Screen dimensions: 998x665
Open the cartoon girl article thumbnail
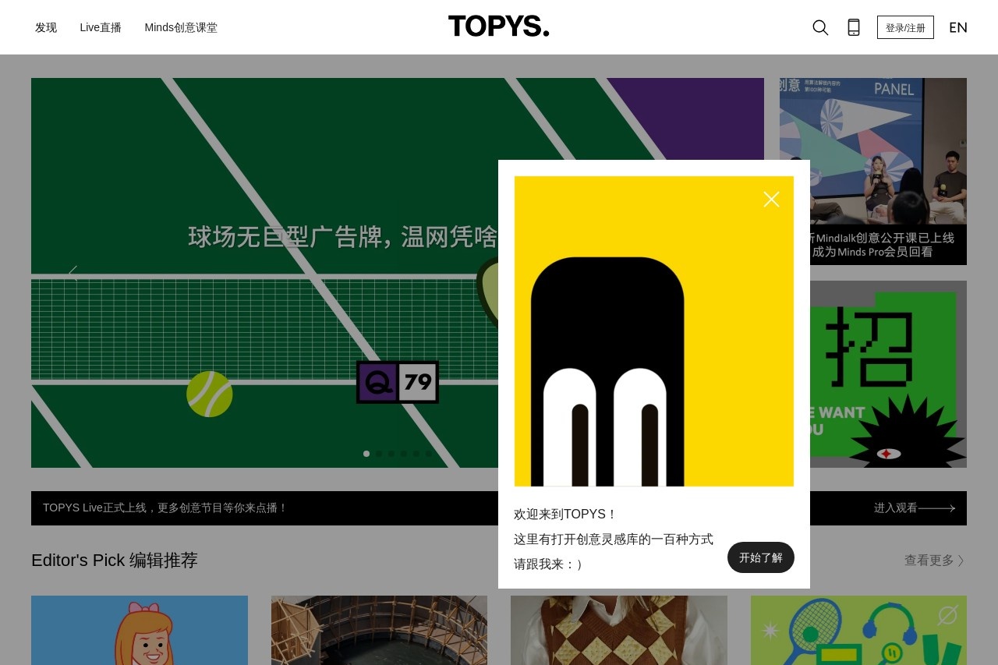140,630
